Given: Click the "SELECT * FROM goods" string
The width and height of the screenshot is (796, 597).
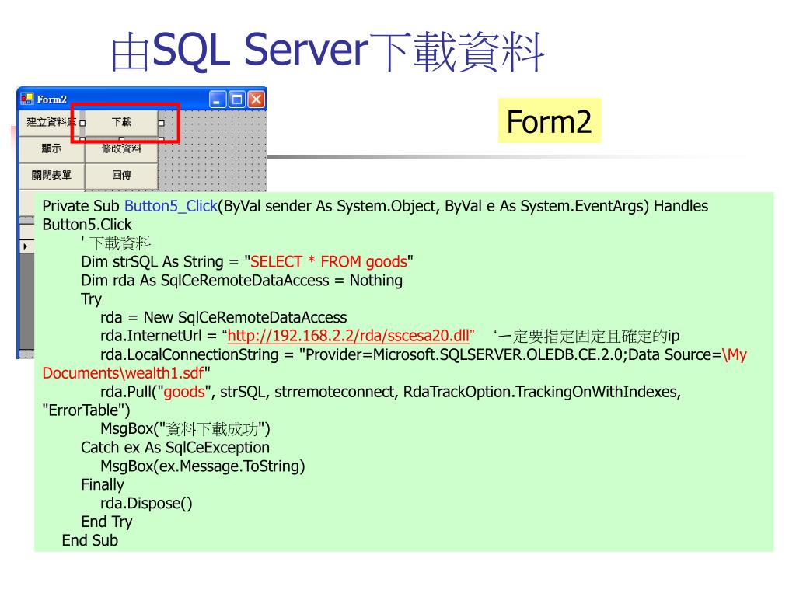Looking at the screenshot, I should [329, 262].
